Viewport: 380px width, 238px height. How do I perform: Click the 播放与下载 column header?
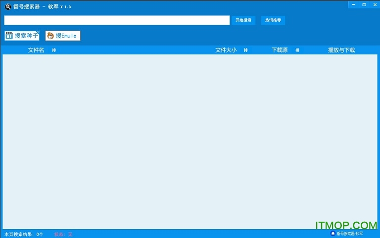click(x=341, y=50)
